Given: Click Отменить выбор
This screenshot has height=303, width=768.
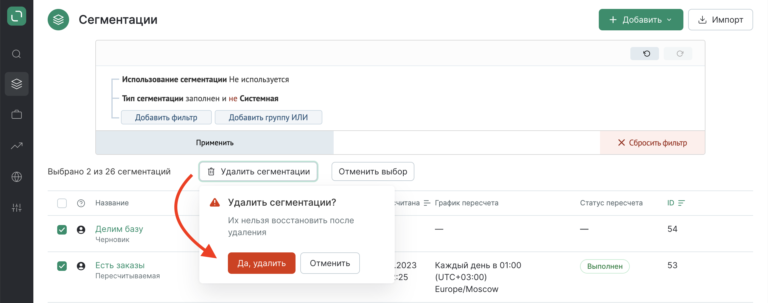Looking at the screenshot, I should tap(373, 171).
